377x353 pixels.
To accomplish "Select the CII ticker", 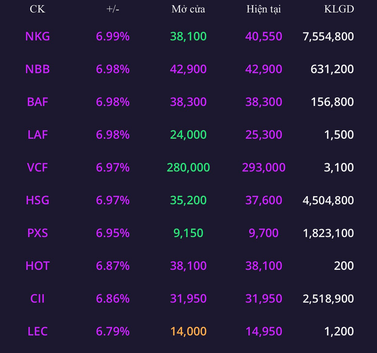I will point(38,299).
